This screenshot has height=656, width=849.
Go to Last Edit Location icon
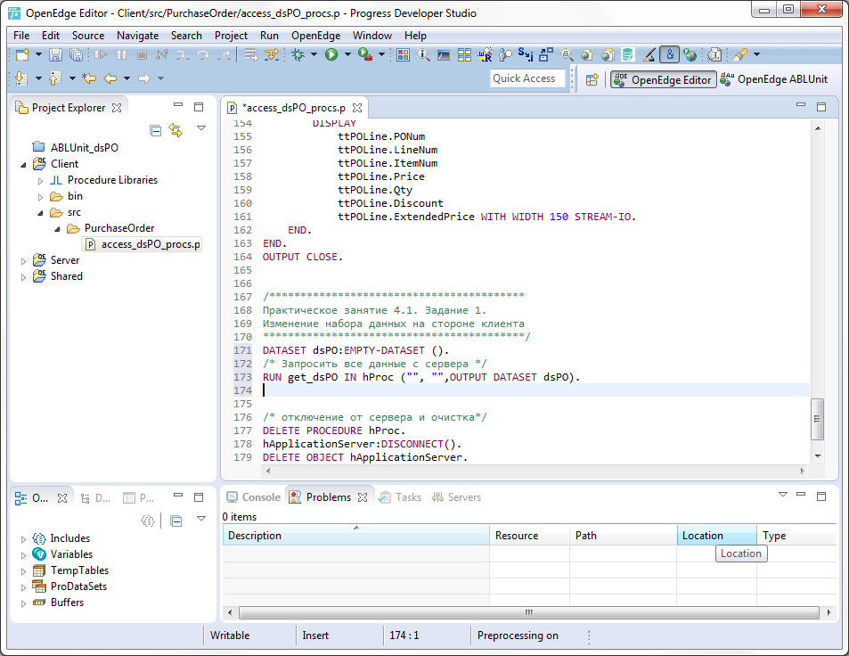(x=89, y=78)
